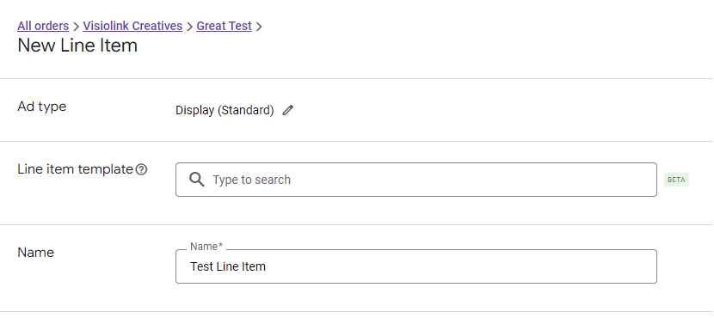714x318 pixels.
Task: Click the chevron after Great Test
Action: [x=259, y=27]
